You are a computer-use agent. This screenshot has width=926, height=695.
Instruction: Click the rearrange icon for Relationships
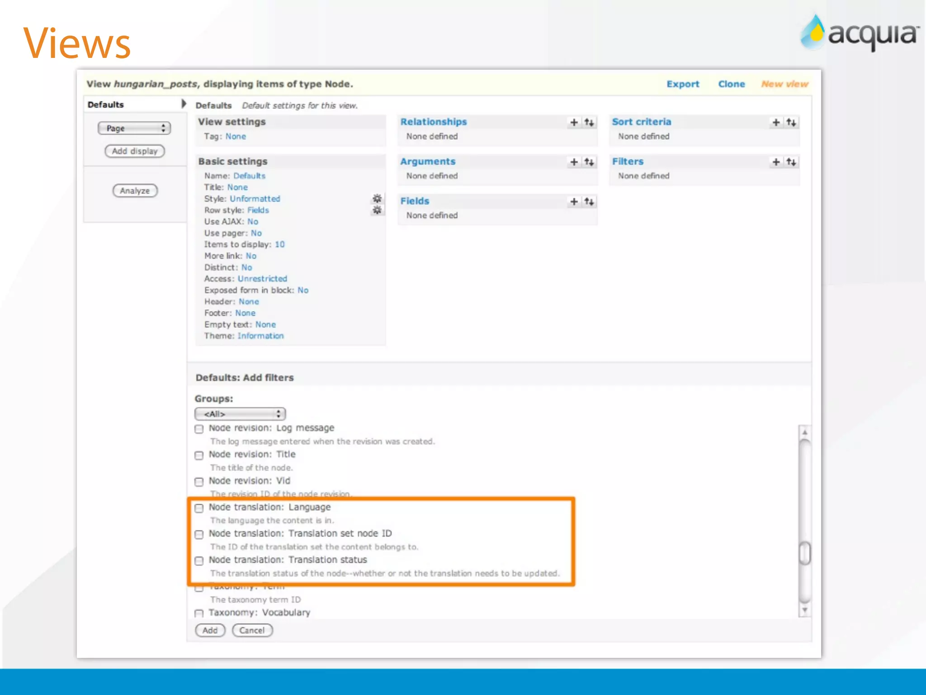(x=589, y=122)
